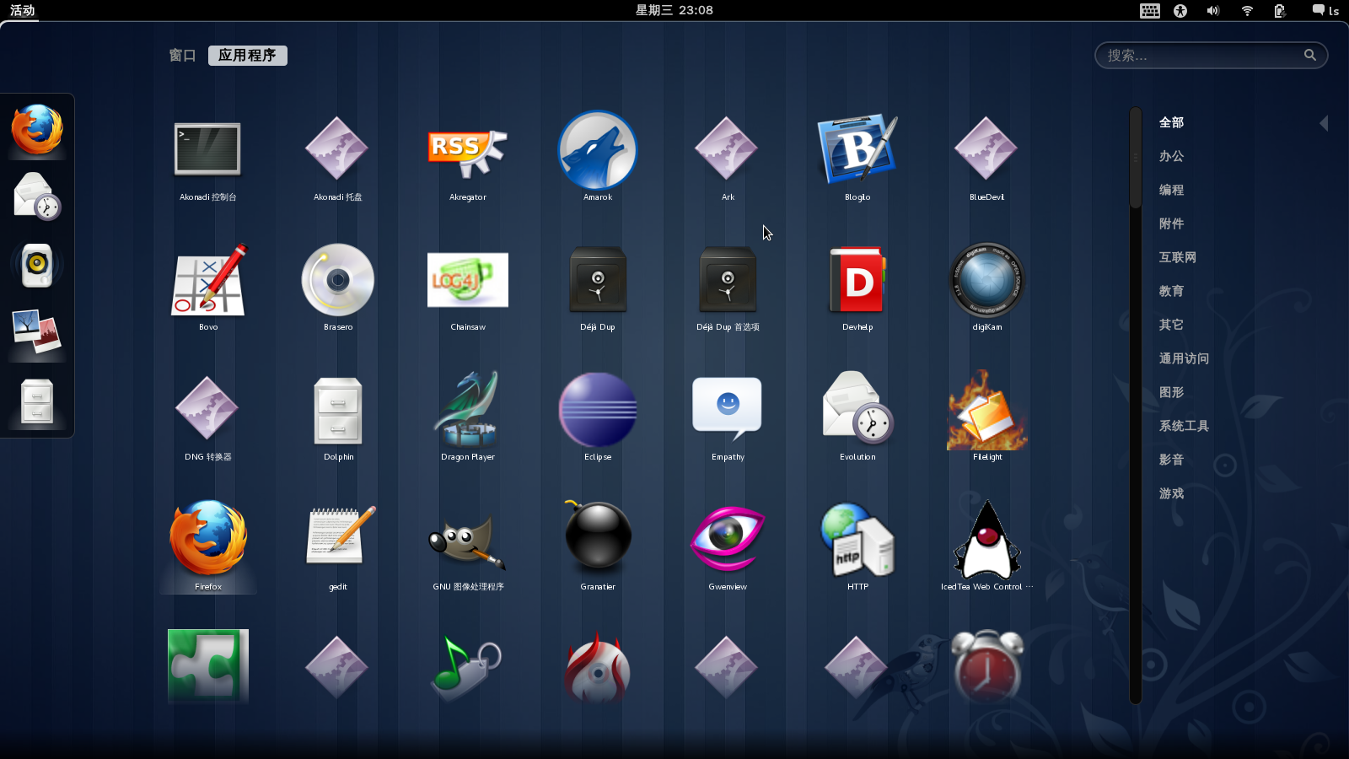Filter by 通用访问 category
The width and height of the screenshot is (1349, 759).
pyautogui.click(x=1184, y=359)
